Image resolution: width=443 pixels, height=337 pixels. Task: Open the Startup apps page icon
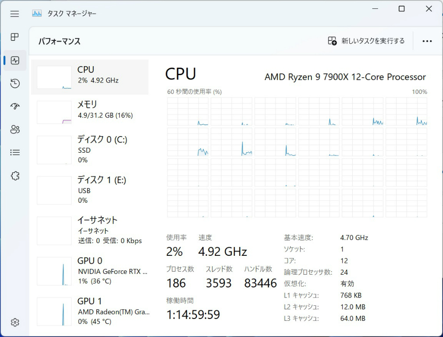pyautogui.click(x=15, y=106)
